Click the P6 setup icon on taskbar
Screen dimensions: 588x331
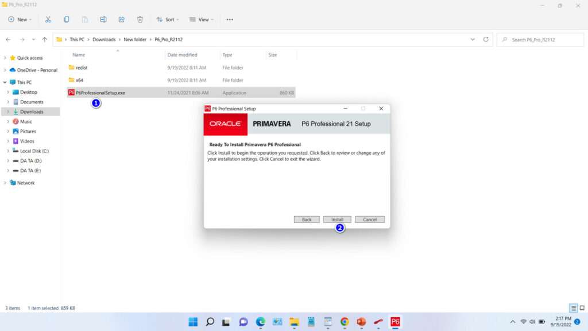395,322
